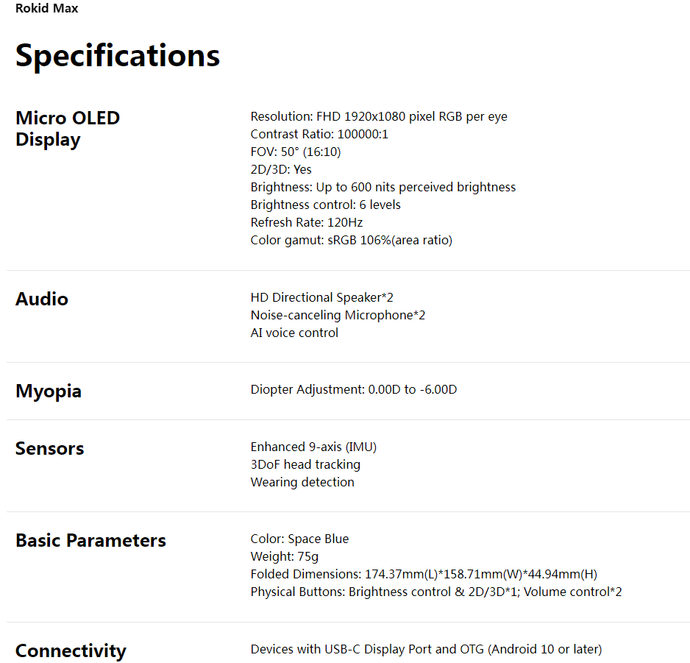This screenshot has width=690, height=663.
Task: Click the Contrast Ratio 100000:1 text
Action: tap(319, 134)
